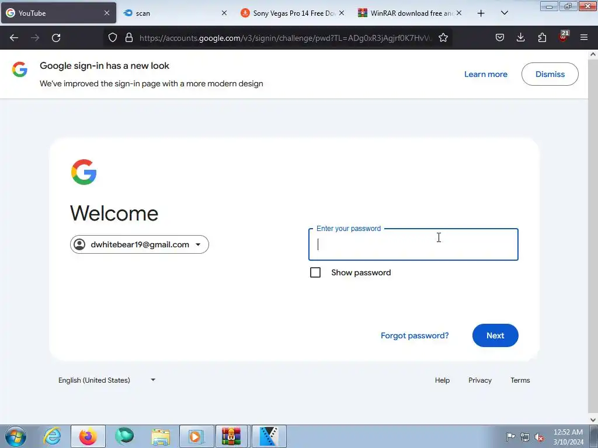Image resolution: width=598 pixels, height=448 pixels.
Task: Open the English (United States) language dropdown
Action: click(107, 380)
